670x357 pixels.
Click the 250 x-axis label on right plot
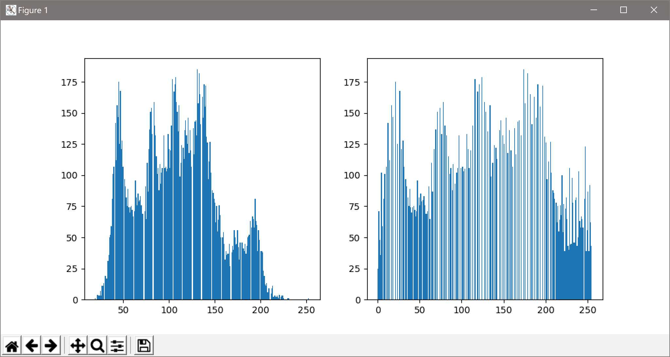[588, 310]
